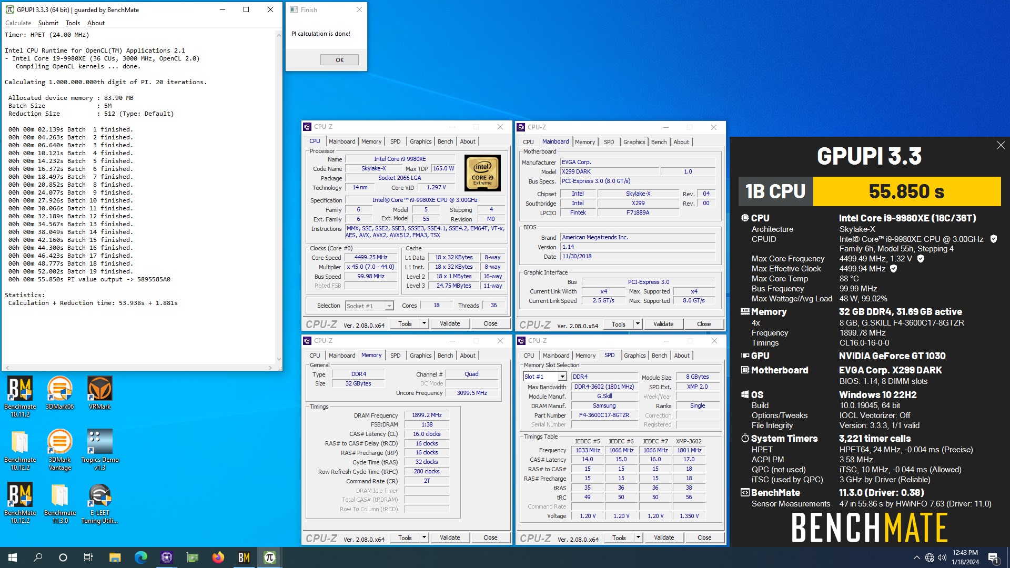Screen dimensions: 1010x568
Task: Click the GPUPI horizontal scrollbar right arrow
Action: [270, 367]
